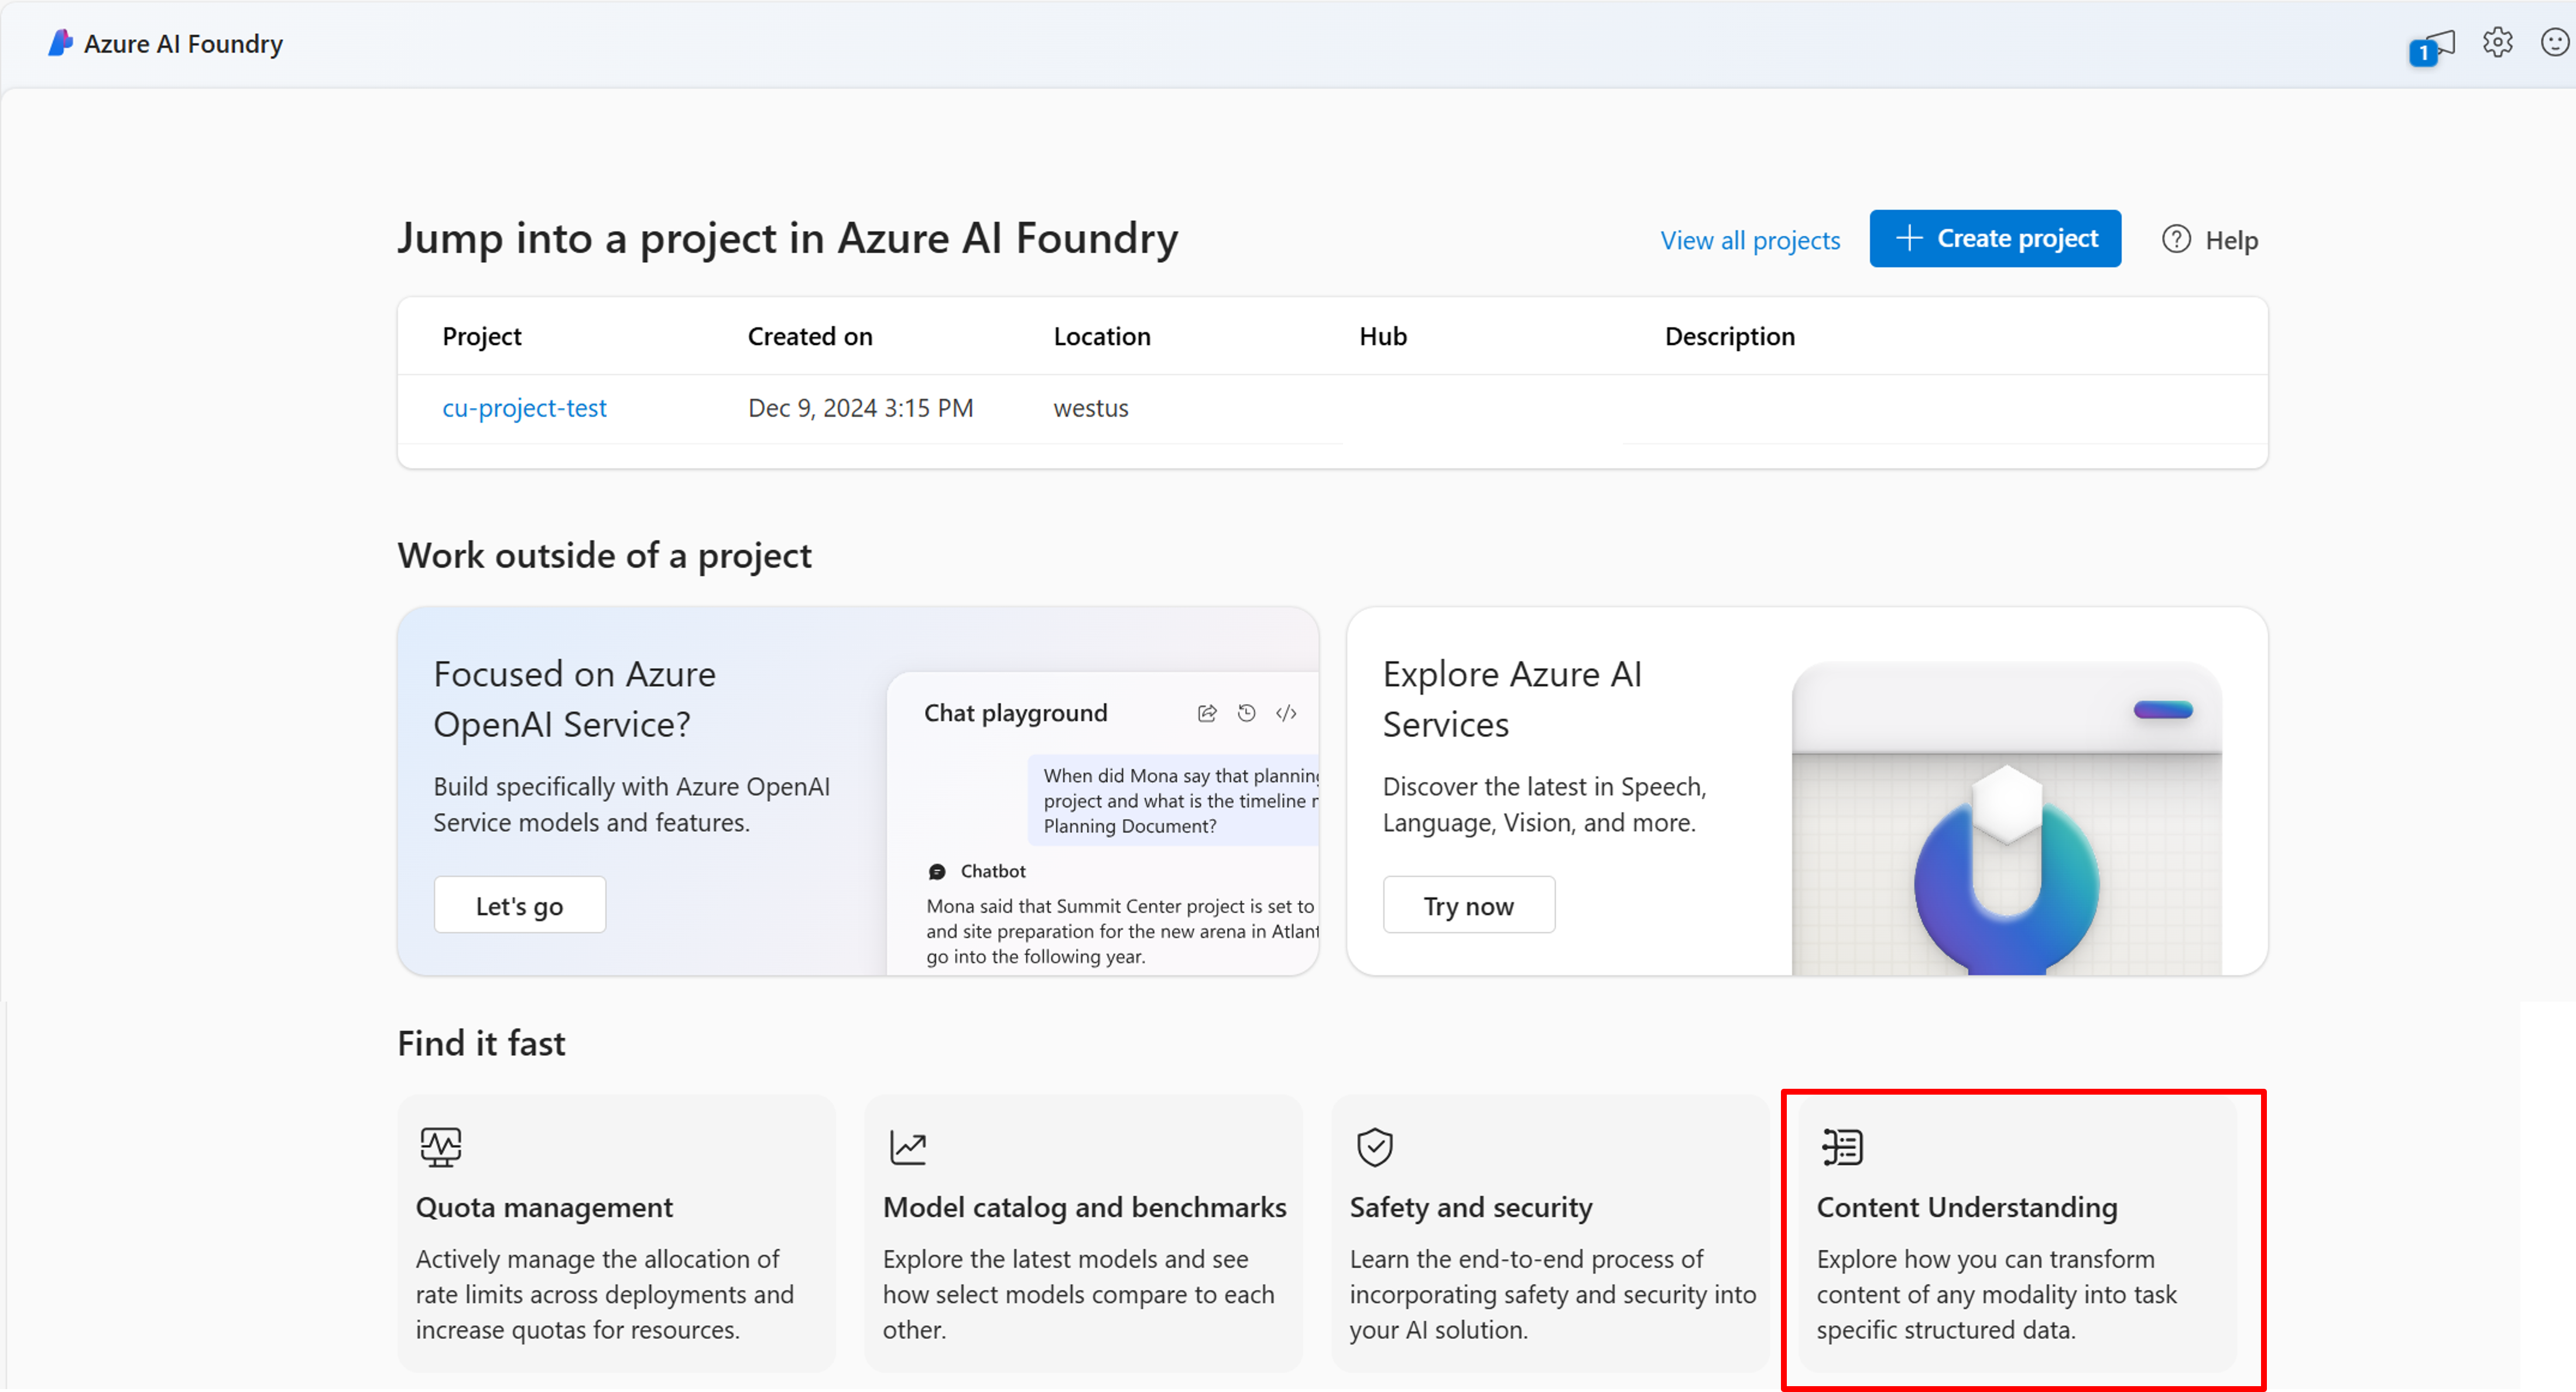This screenshot has width=2576, height=1392.
Task: Click the Try now button for Azure AI Services
Action: pyautogui.click(x=1469, y=905)
